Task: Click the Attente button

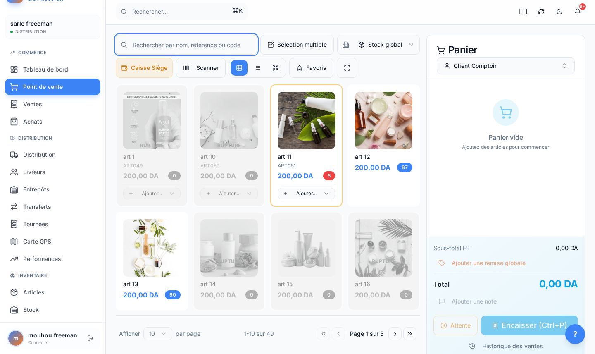Action: (455, 325)
